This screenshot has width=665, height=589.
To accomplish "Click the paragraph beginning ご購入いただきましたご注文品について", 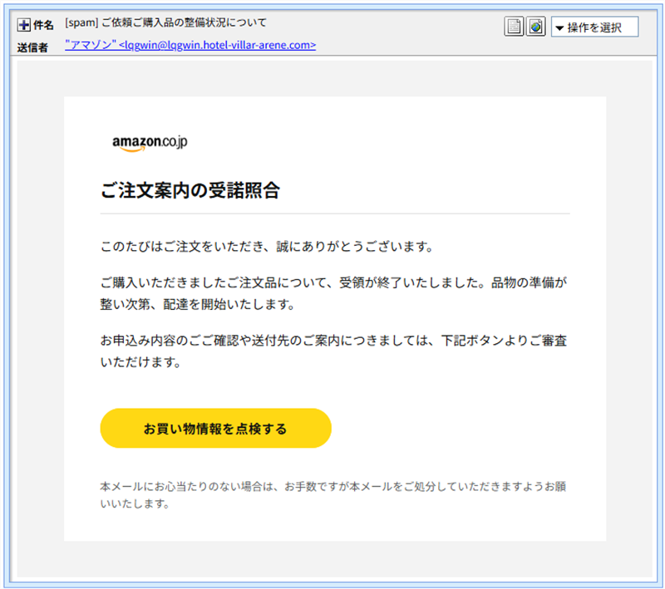I will 333,293.
